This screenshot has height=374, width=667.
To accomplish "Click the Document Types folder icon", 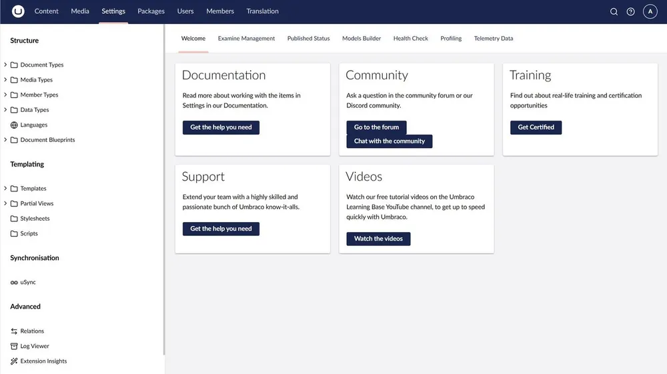I will [14, 65].
